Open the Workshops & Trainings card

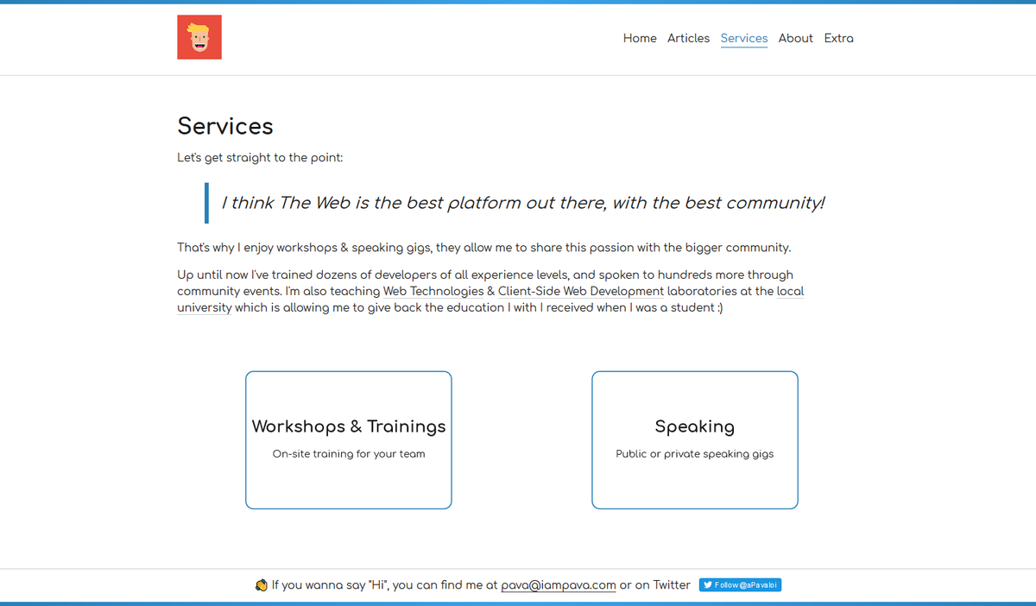[x=349, y=440]
